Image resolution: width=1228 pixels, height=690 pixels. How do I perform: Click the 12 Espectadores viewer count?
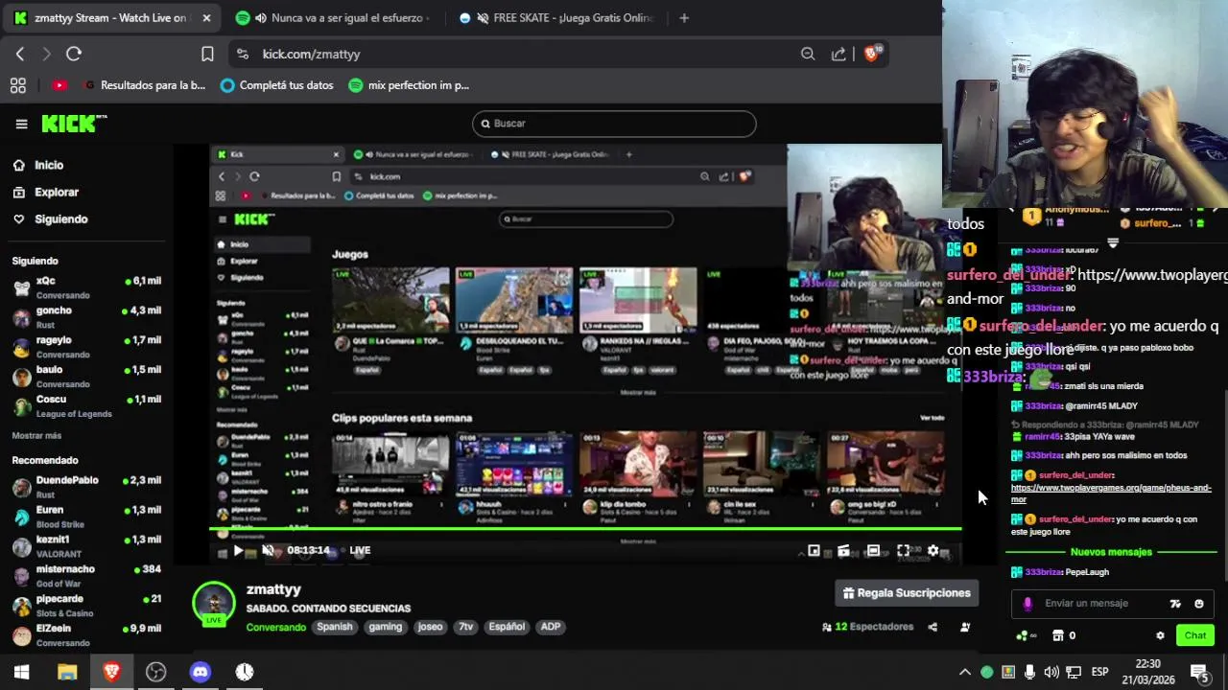868,627
